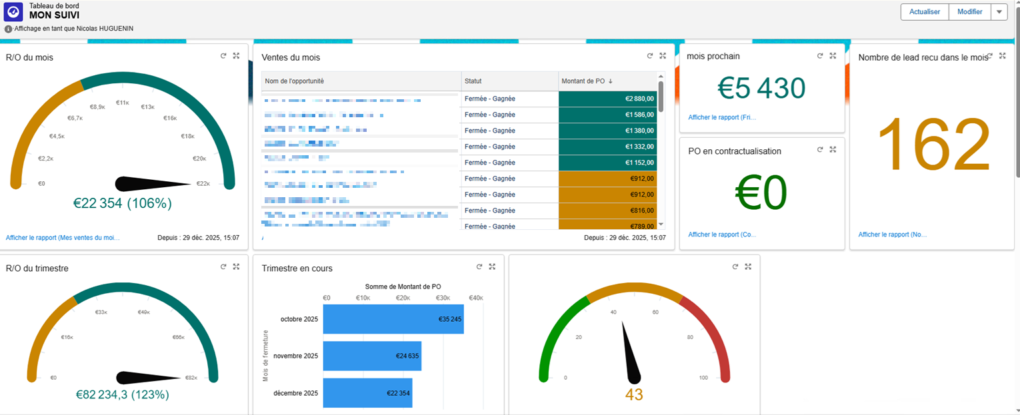The width and height of the screenshot is (1020, 415).
Task: Click the MON SUIVI dashboard title
Action: (x=54, y=15)
